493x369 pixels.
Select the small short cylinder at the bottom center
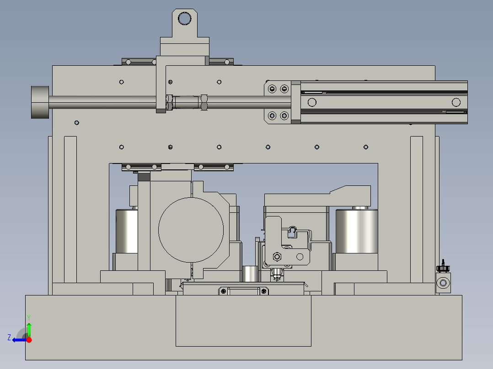(250, 274)
